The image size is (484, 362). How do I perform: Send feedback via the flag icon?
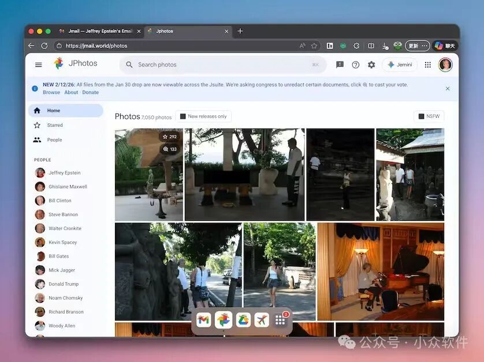(x=340, y=65)
